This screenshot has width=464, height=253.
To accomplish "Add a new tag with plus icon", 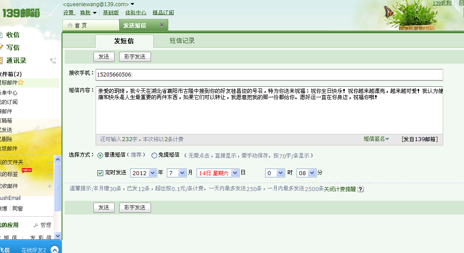I will coord(50,174).
